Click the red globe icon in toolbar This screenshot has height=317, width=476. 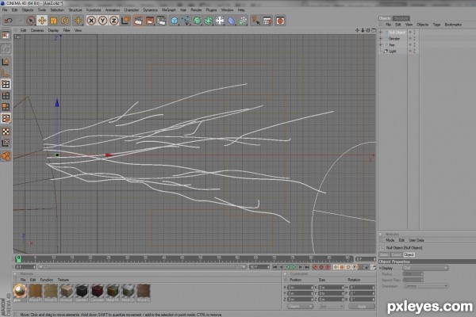coord(280,21)
